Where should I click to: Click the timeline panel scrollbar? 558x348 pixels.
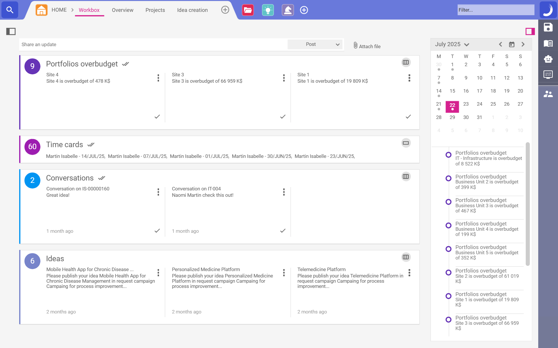[528, 204]
